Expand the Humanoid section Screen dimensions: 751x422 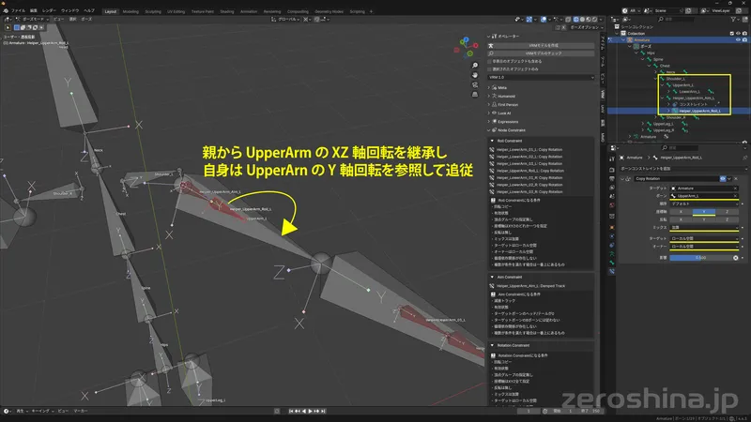click(x=489, y=97)
